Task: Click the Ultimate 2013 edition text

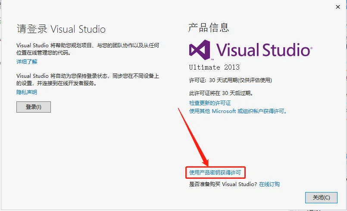Action: coord(214,67)
